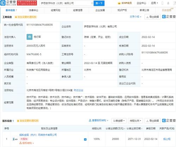Open the related product link in last column
176x147 pixels.
[167, 139]
